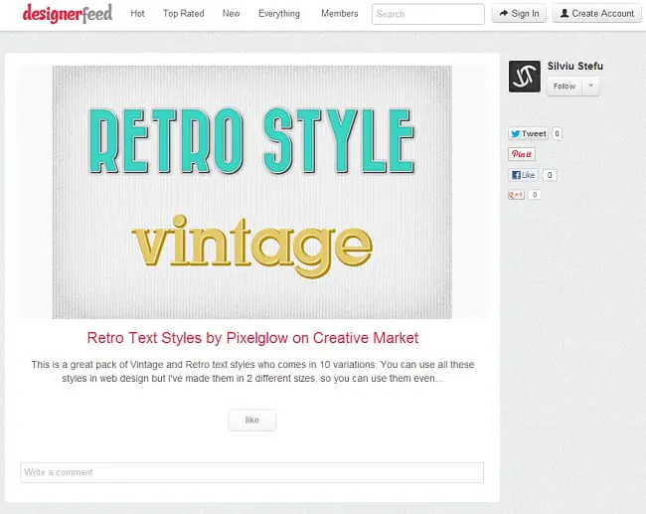Open the New posts page
The width and height of the screenshot is (646, 514).
(232, 14)
